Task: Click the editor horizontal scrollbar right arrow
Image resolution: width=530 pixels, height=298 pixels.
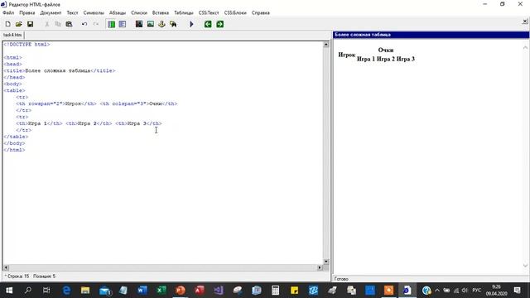Action: click(320, 267)
